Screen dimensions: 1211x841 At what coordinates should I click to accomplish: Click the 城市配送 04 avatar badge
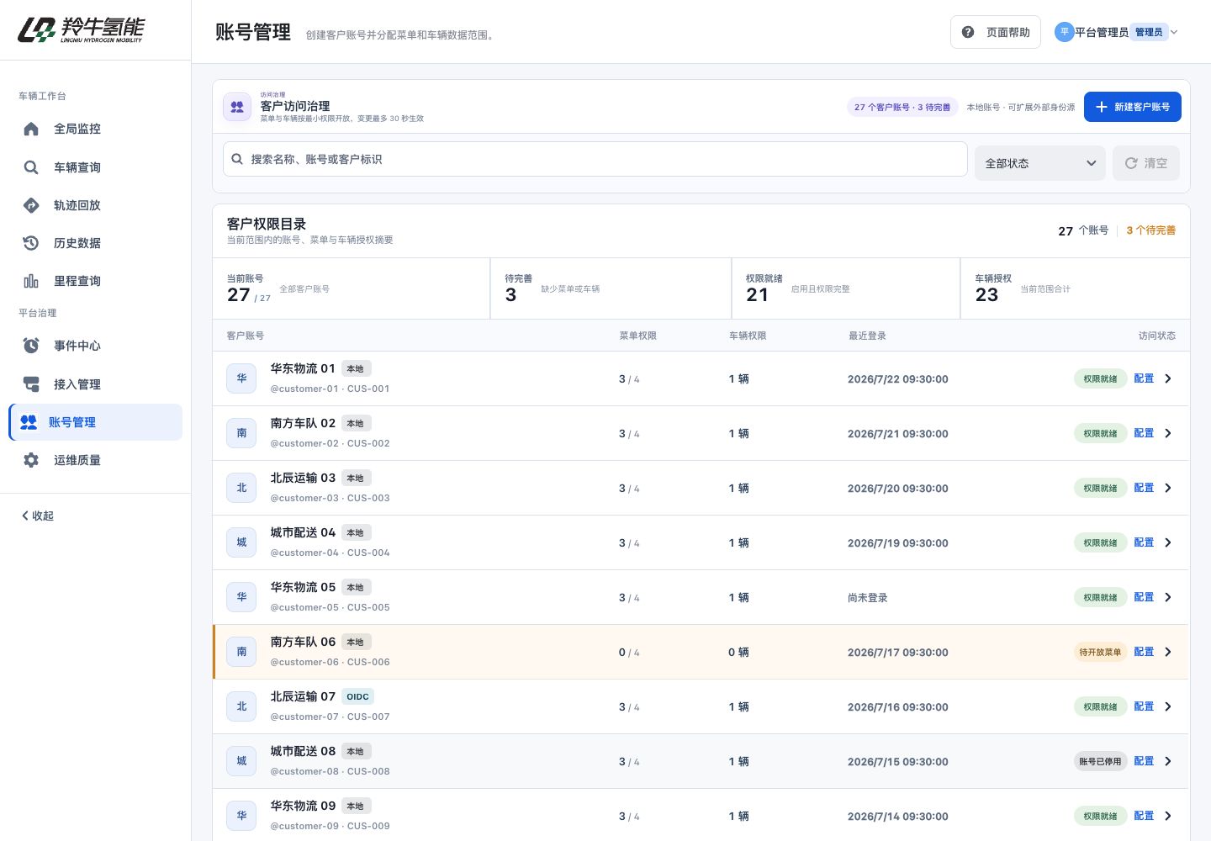(x=241, y=542)
